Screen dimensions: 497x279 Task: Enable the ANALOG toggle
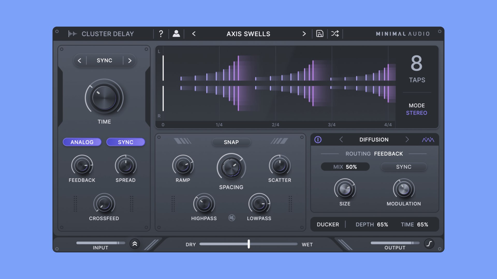click(x=82, y=142)
